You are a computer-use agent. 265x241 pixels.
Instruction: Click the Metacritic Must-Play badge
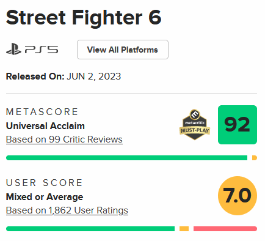click(x=195, y=125)
